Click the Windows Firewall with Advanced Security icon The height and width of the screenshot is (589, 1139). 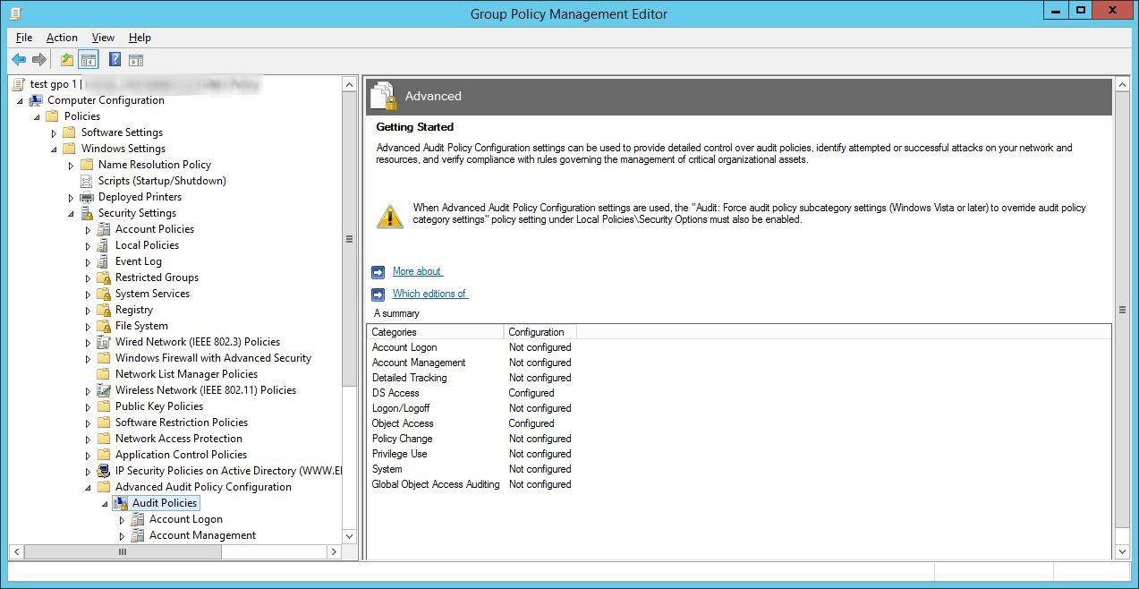coord(104,358)
